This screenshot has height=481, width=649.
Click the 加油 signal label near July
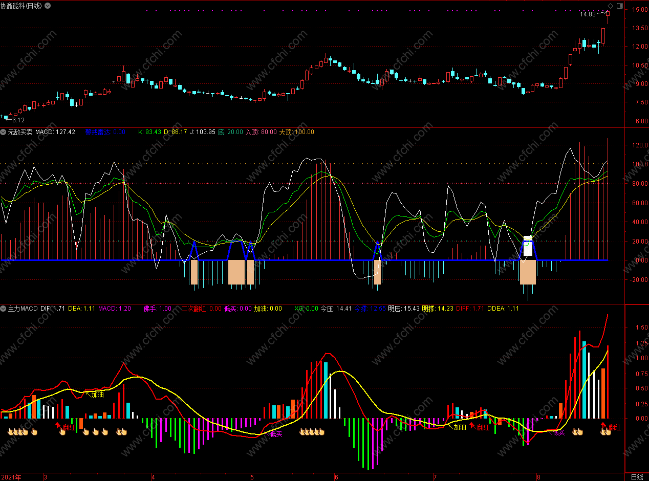(460, 427)
